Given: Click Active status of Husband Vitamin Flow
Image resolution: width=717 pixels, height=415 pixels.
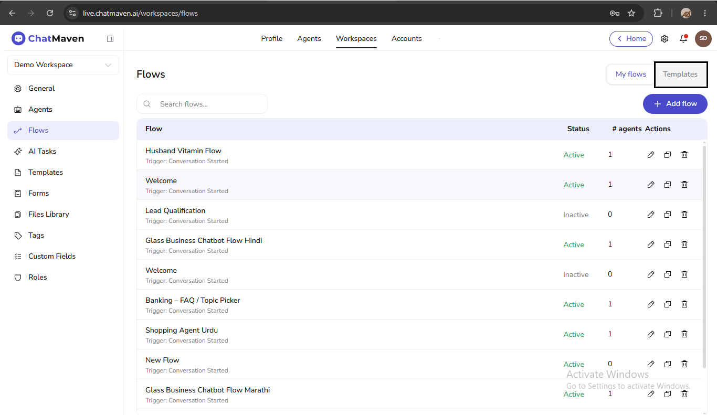Looking at the screenshot, I should [x=574, y=155].
